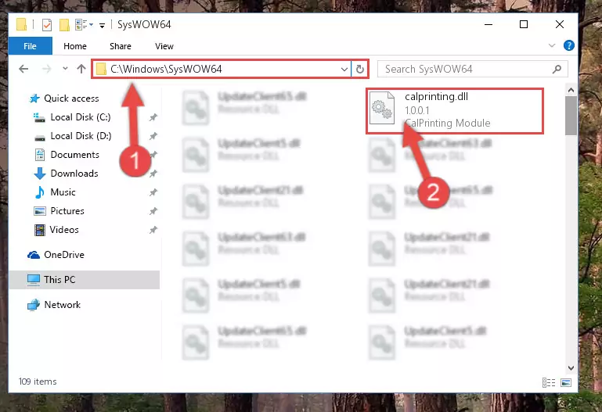The height and width of the screenshot is (412, 602).
Task: Close the SysWOW64 window
Action: coord(560,24)
